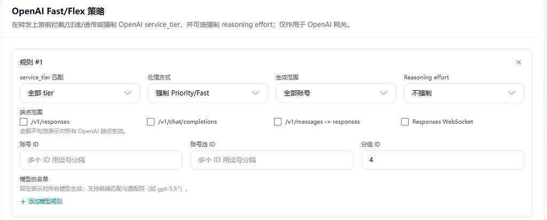Open the Reasoning effort dropdown

point(464,93)
